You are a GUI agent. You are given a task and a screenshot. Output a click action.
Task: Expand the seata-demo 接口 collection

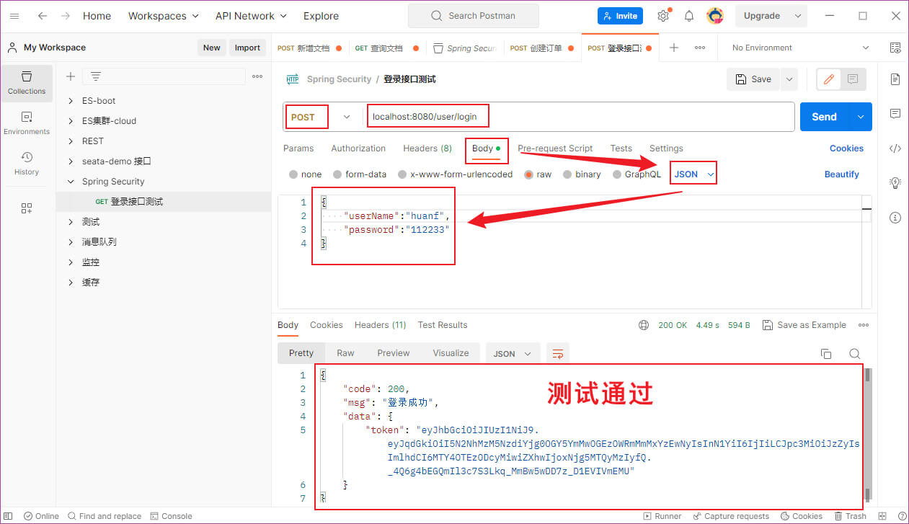(71, 161)
